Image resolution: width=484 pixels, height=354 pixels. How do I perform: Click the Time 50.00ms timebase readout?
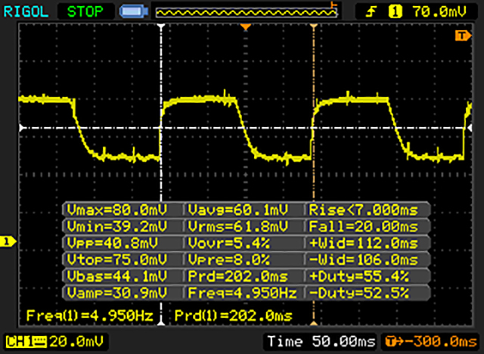(x=321, y=341)
